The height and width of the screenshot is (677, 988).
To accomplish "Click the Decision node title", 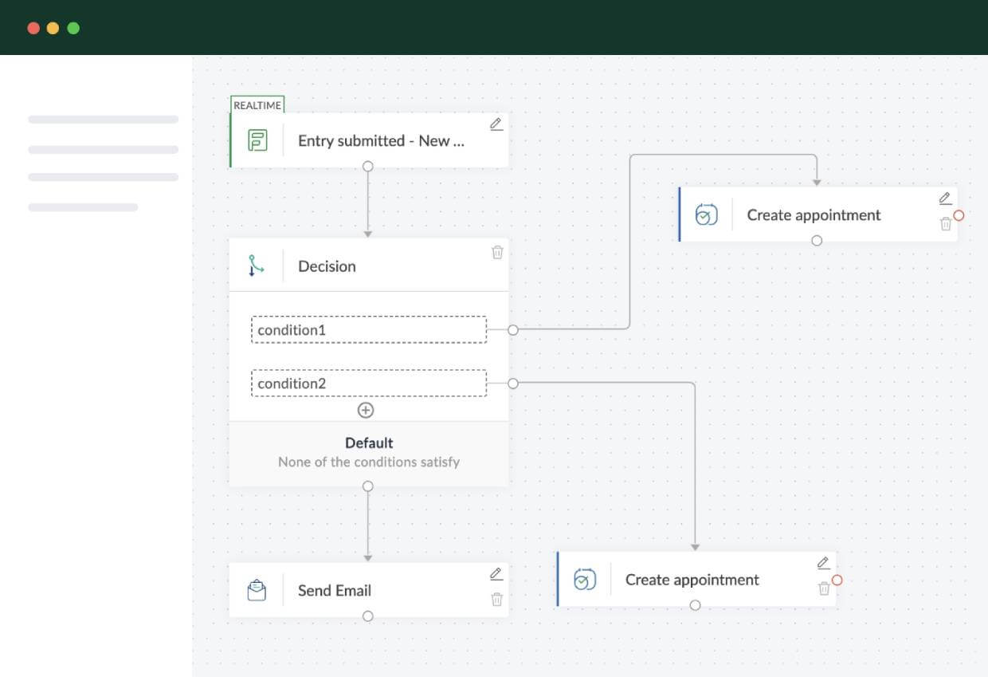I will click(x=327, y=266).
